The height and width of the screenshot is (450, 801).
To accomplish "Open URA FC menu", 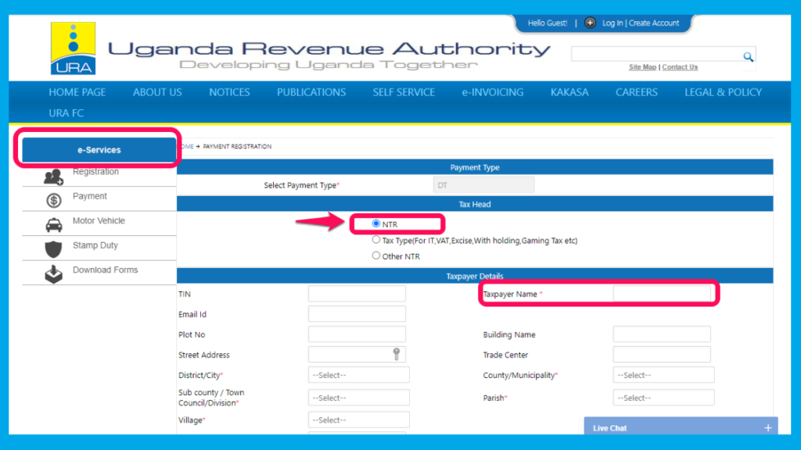I will (66, 113).
